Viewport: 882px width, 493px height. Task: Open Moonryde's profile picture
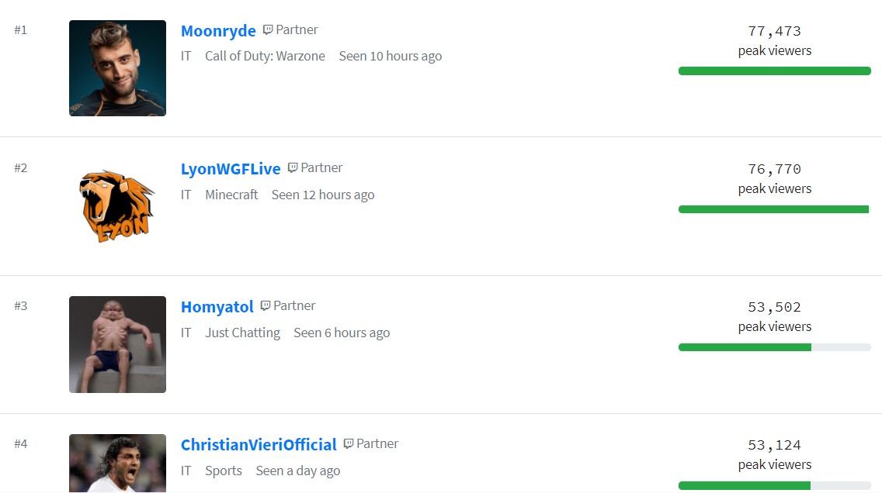pos(117,68)
